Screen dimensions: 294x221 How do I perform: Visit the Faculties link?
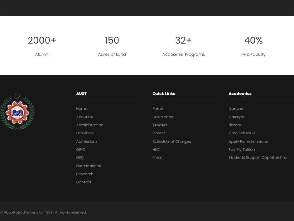tap(84, 133)
